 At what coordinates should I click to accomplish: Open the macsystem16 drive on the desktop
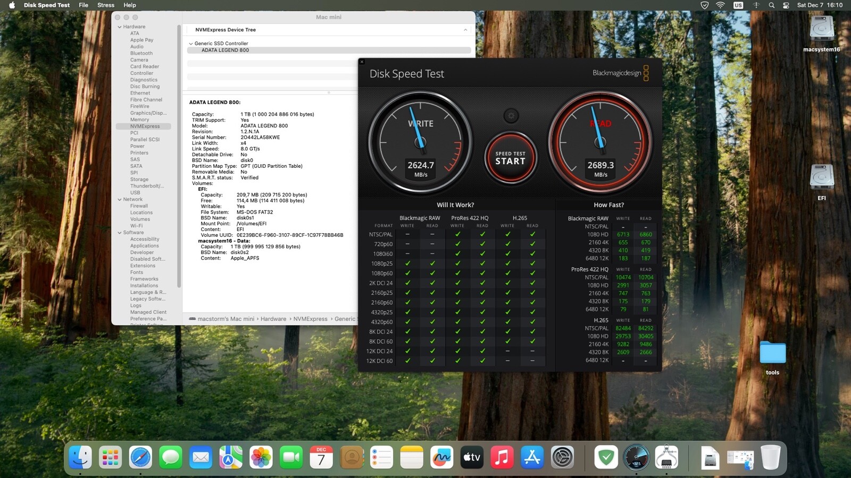point(822,34)
